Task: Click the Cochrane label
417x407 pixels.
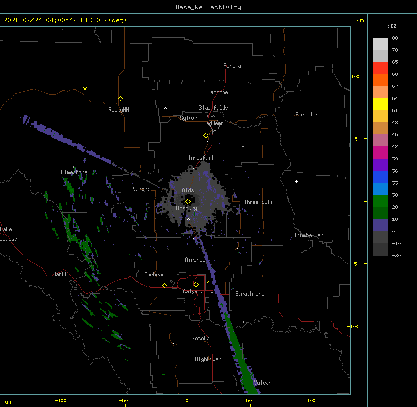Action: click(x=156, y=275)
